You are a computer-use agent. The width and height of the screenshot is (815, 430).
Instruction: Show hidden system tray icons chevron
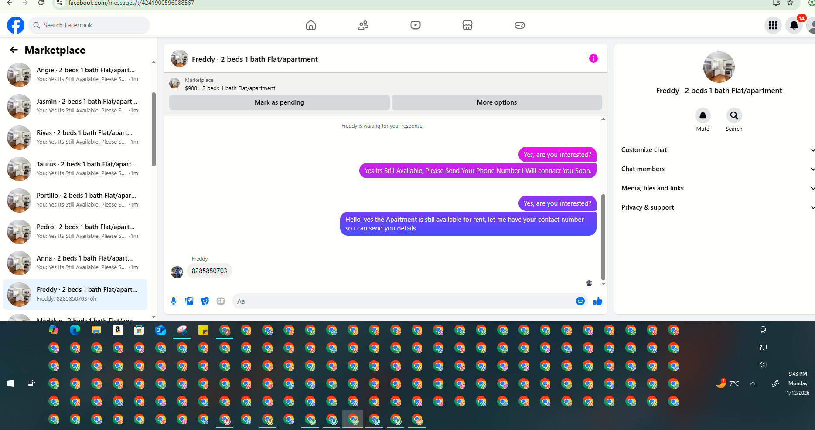point(753,383)
